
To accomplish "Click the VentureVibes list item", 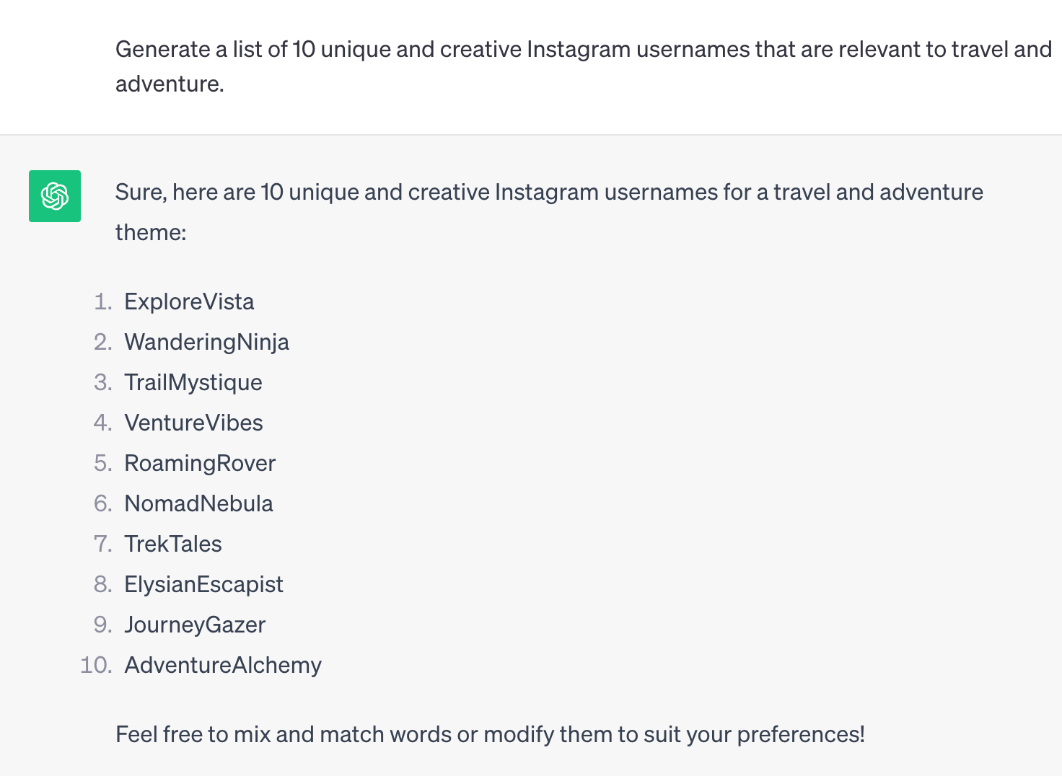I will 193,423.
